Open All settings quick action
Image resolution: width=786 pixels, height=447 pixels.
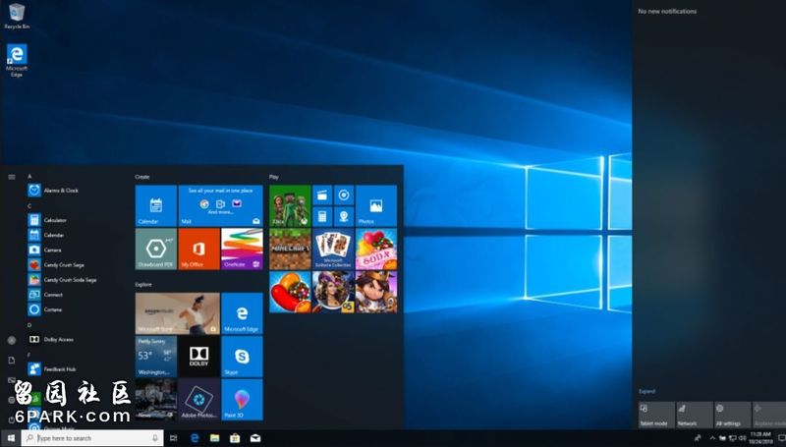[733, 415]
